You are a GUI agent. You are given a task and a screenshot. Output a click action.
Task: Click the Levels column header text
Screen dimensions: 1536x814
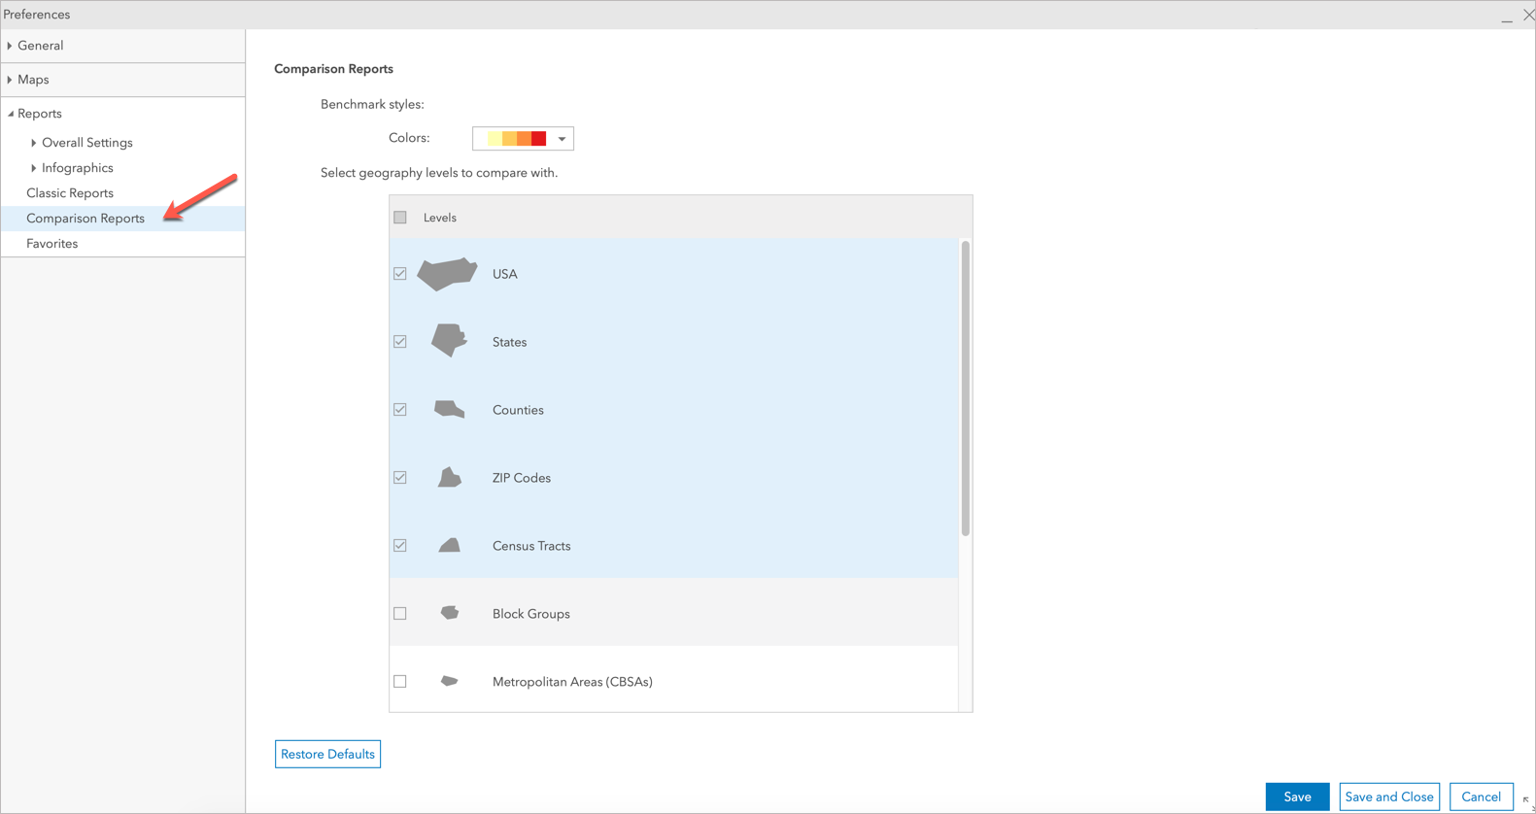coord(440,218)
